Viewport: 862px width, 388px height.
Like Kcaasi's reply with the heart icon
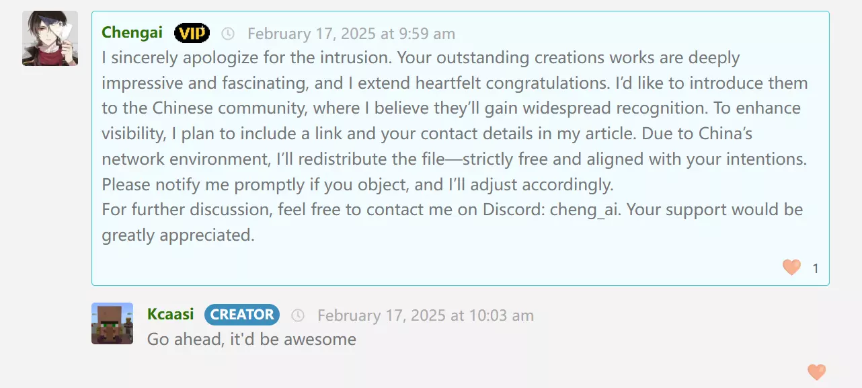click(x=816, y=372)
